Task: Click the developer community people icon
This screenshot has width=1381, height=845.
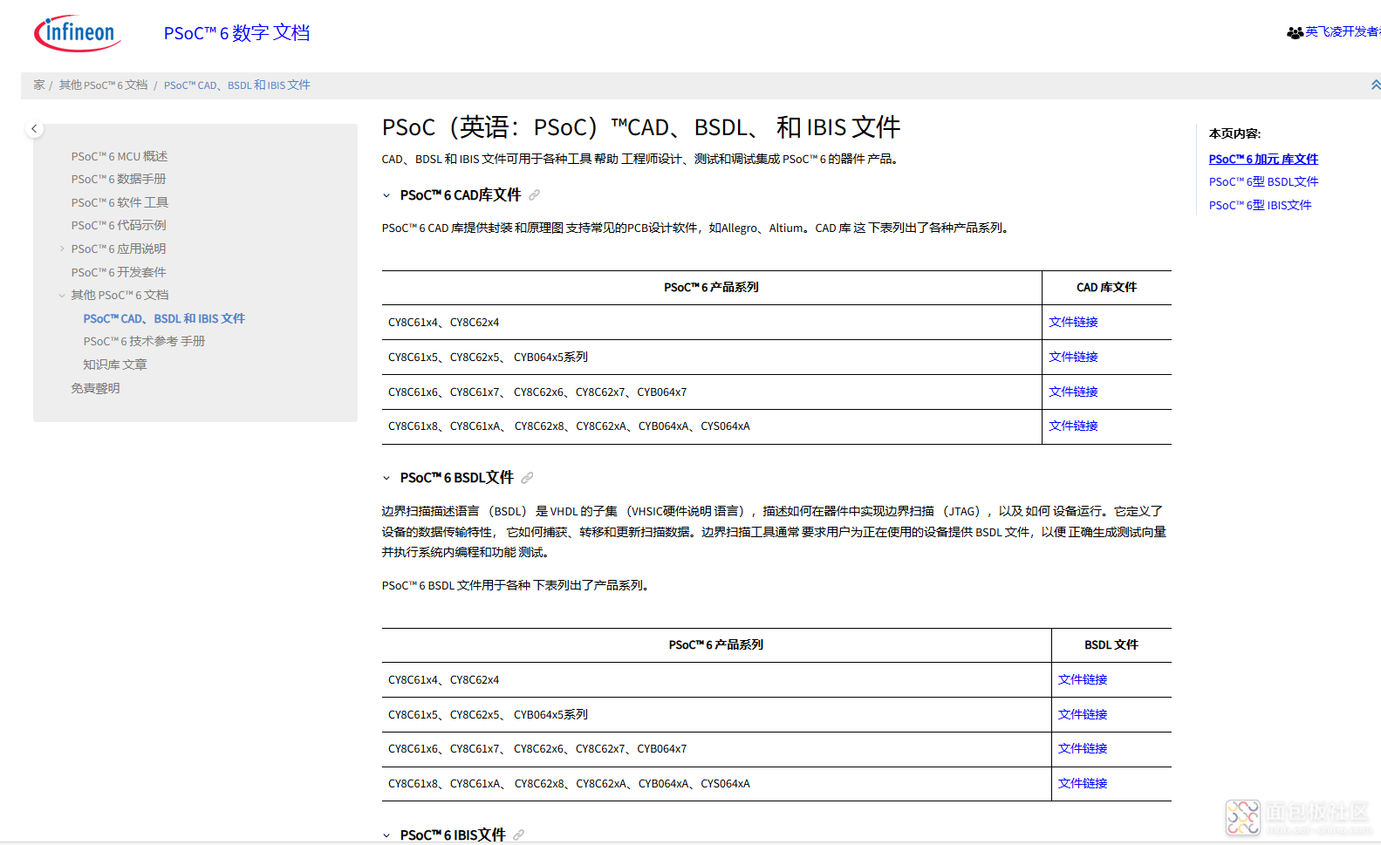Action: pos(1295,32)
